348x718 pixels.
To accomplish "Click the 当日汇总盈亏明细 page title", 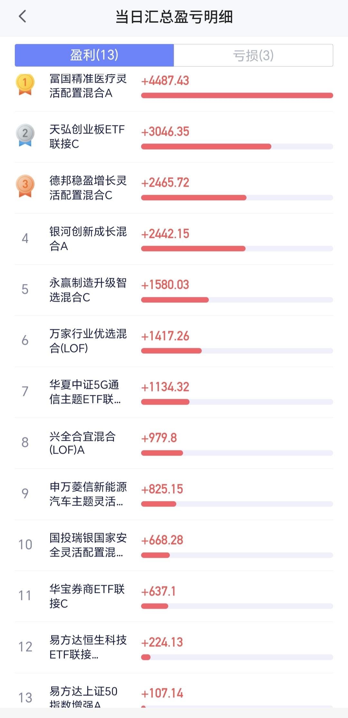I will (x=174, y=17).
